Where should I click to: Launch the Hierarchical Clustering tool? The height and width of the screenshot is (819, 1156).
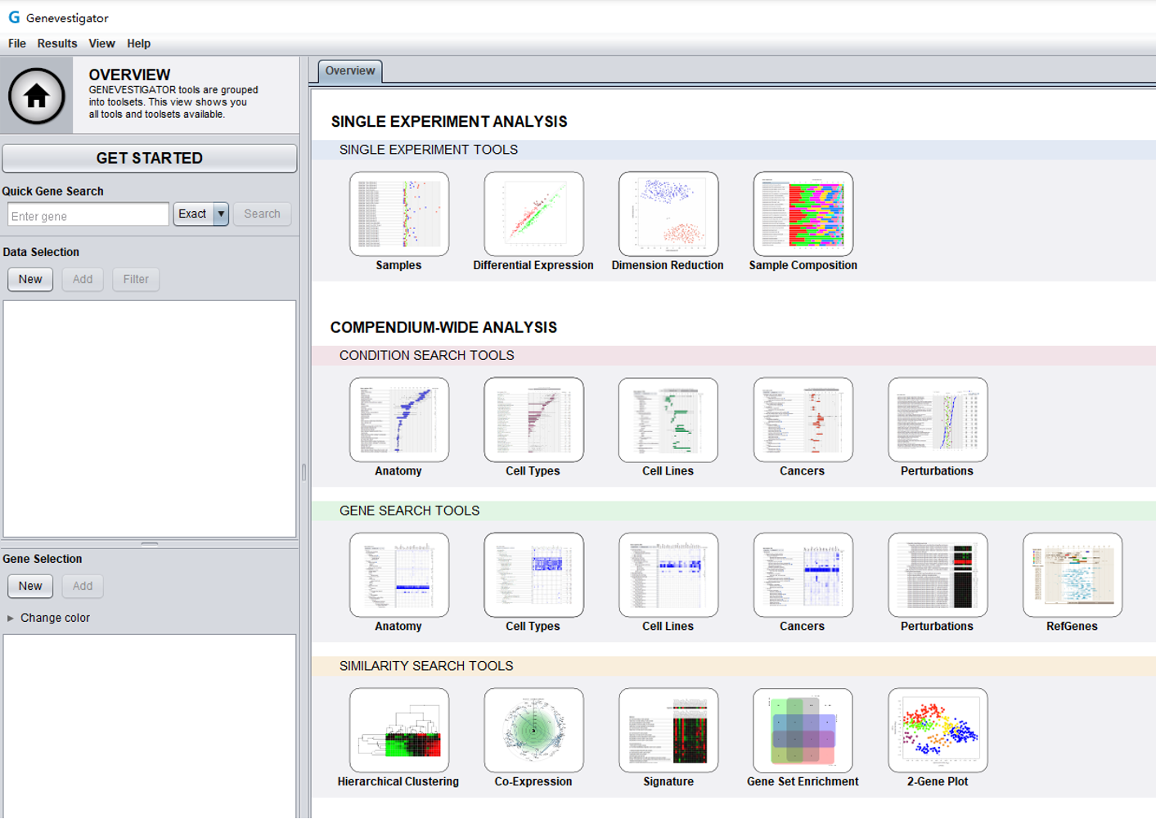pyautogui.click(x=399, y=730)
